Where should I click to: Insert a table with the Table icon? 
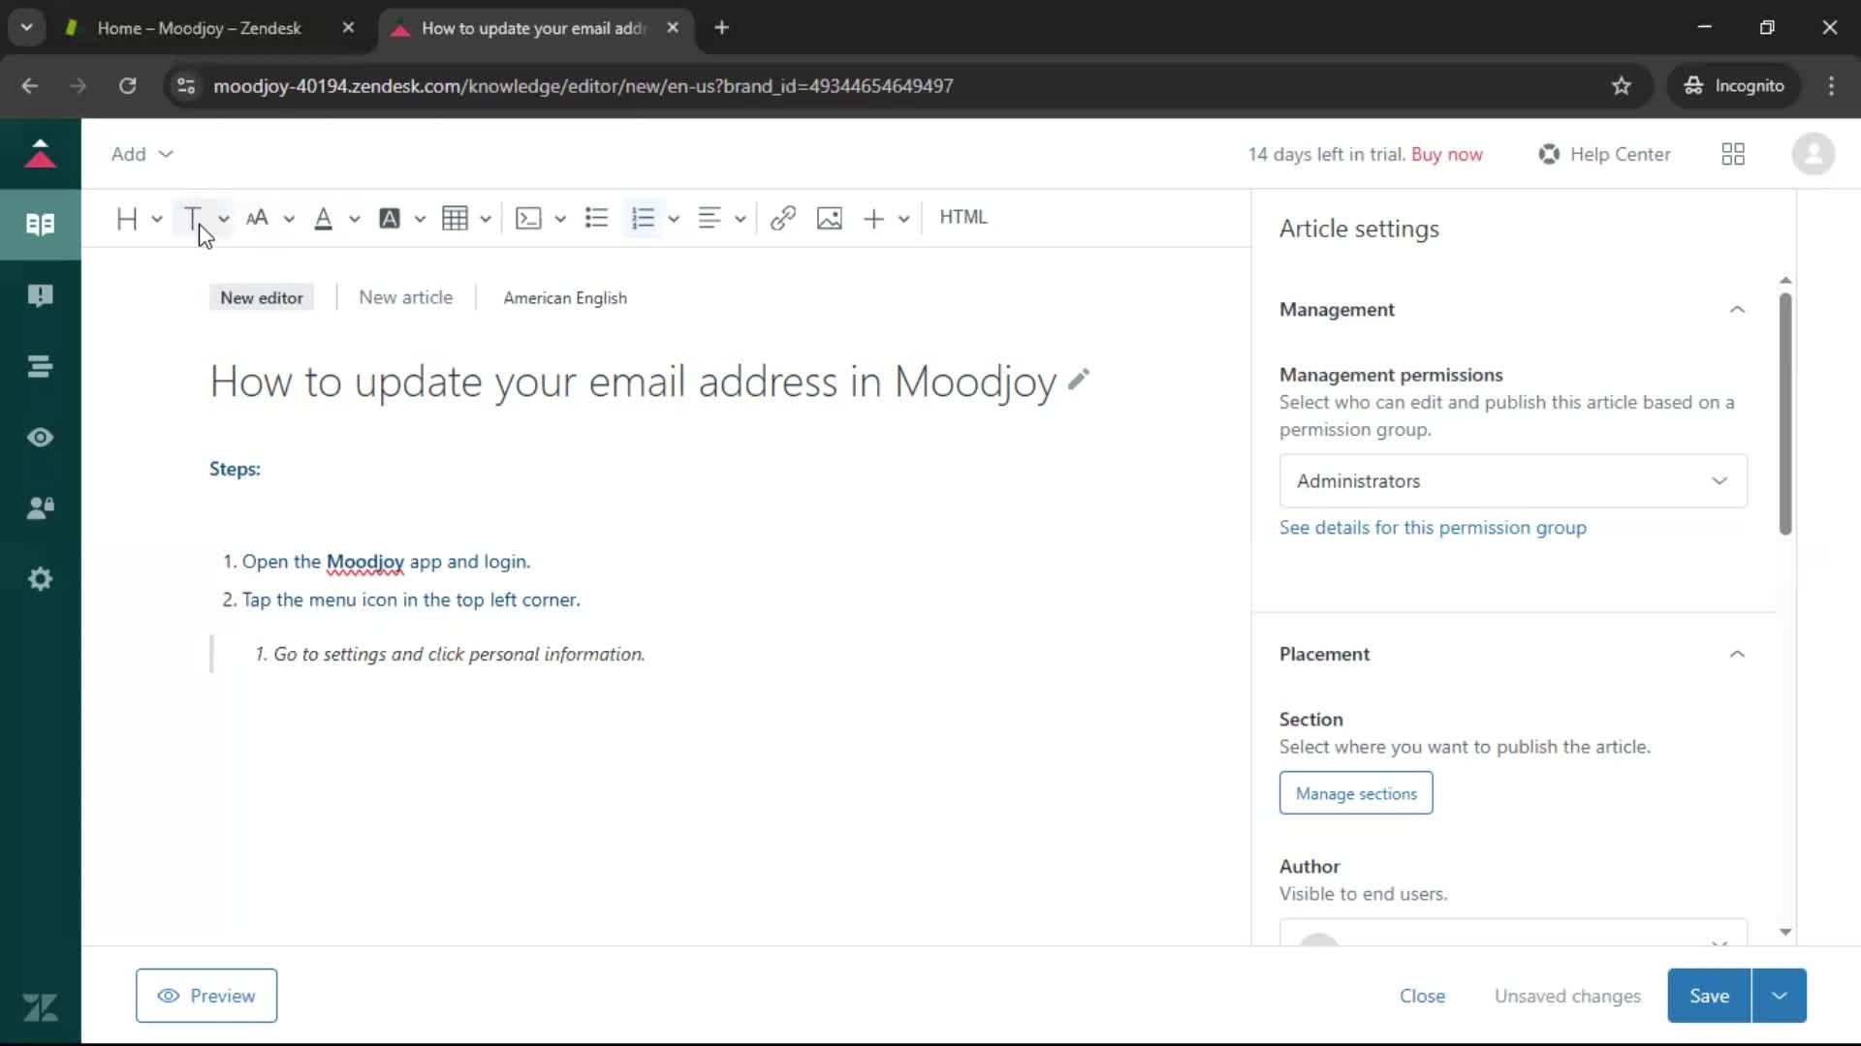[x=455, y=218]
